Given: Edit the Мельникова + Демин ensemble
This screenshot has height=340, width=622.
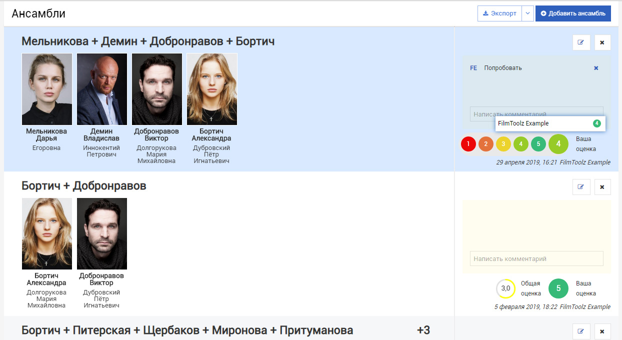Looking at the screenshot, I should [x=581, y=42].
